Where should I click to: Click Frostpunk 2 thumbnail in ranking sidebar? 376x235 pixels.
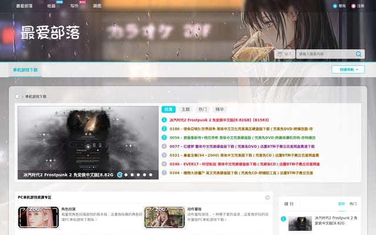300,223
